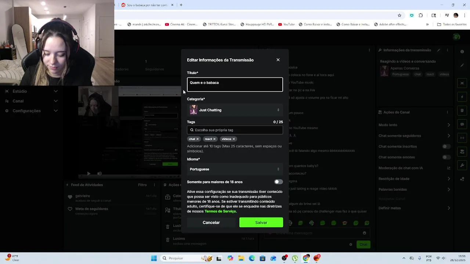The width and height of the screenshot is (470, 264).
Task: Show more bookmarks chevron
Action: point(427,25)
